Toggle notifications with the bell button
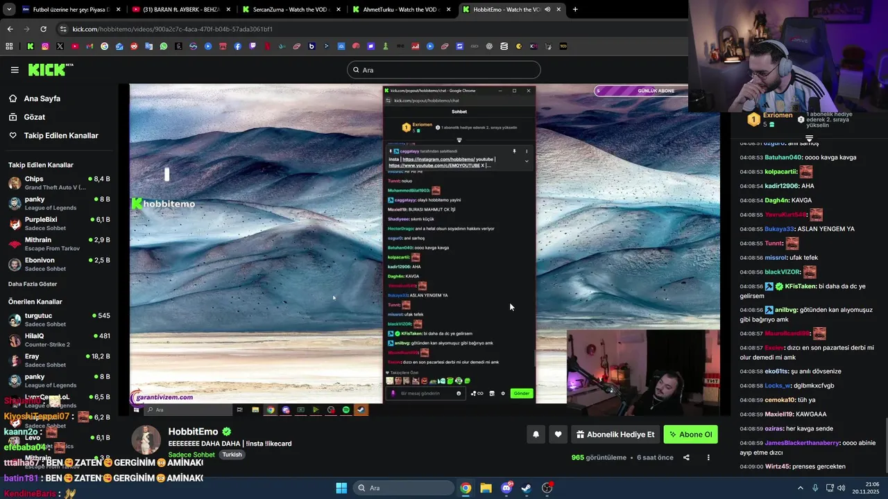 (536, 435)
